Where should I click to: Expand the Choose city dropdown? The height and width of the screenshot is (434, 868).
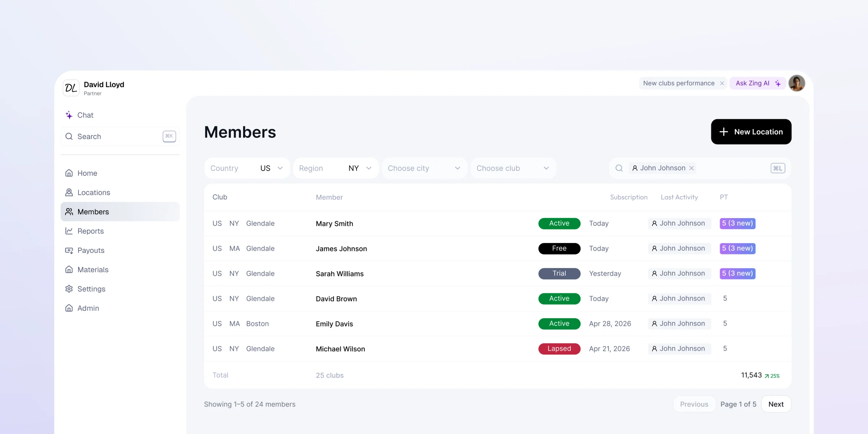424,168
